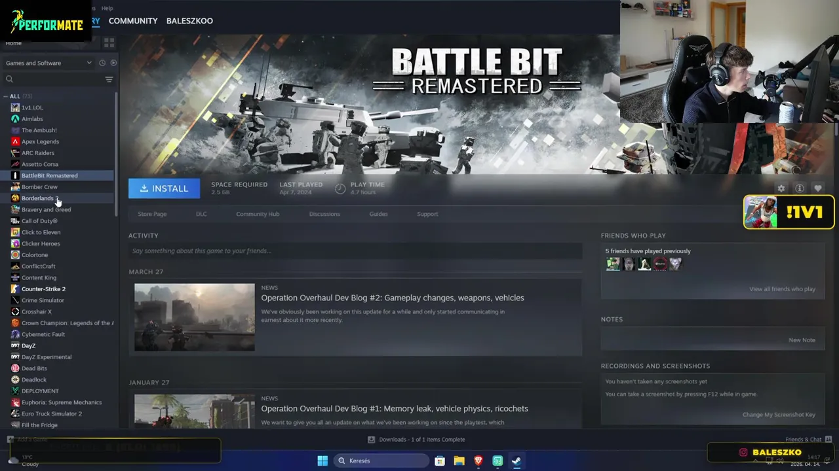Switch to the Store Page tab
839x471 pixels.
[152, 214]
